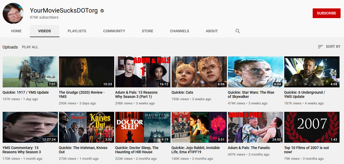
Task: Open the Rise of Skywalker thumbnail
Action: point(256,72)
